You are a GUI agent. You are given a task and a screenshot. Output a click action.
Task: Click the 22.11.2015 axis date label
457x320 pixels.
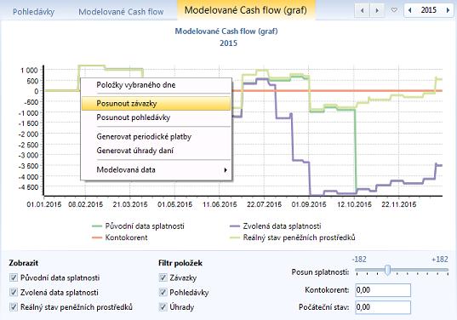(399, 204)
